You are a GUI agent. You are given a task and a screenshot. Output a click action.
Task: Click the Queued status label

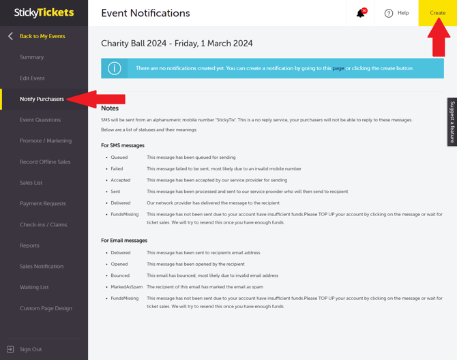(119, 157)
